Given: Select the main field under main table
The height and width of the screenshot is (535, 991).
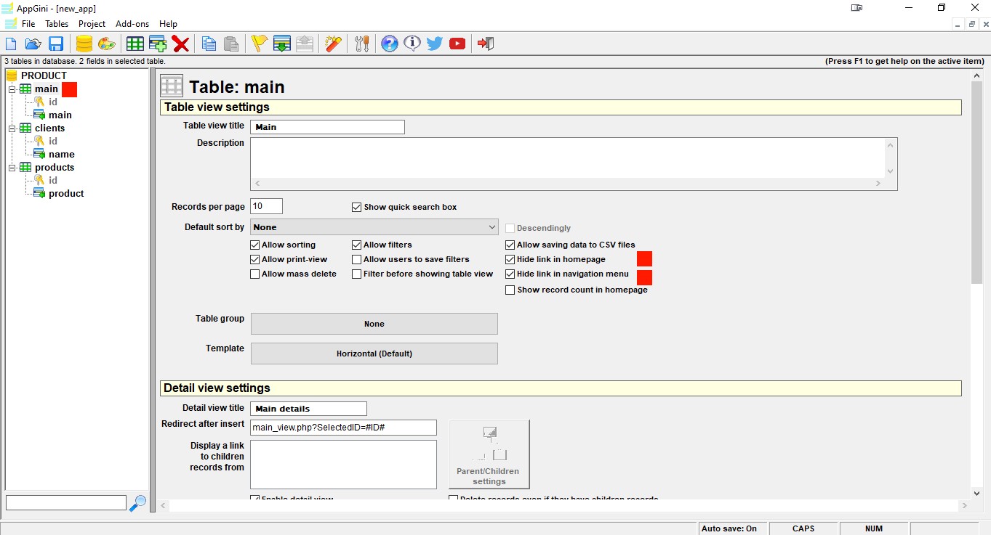Looking at the screenshot, I should [60, 115].
